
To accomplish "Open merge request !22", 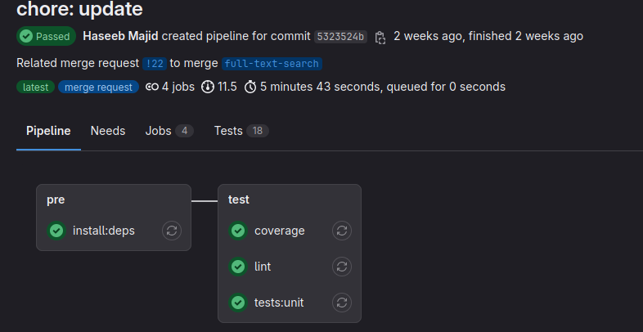I will (x=154, y=63).
